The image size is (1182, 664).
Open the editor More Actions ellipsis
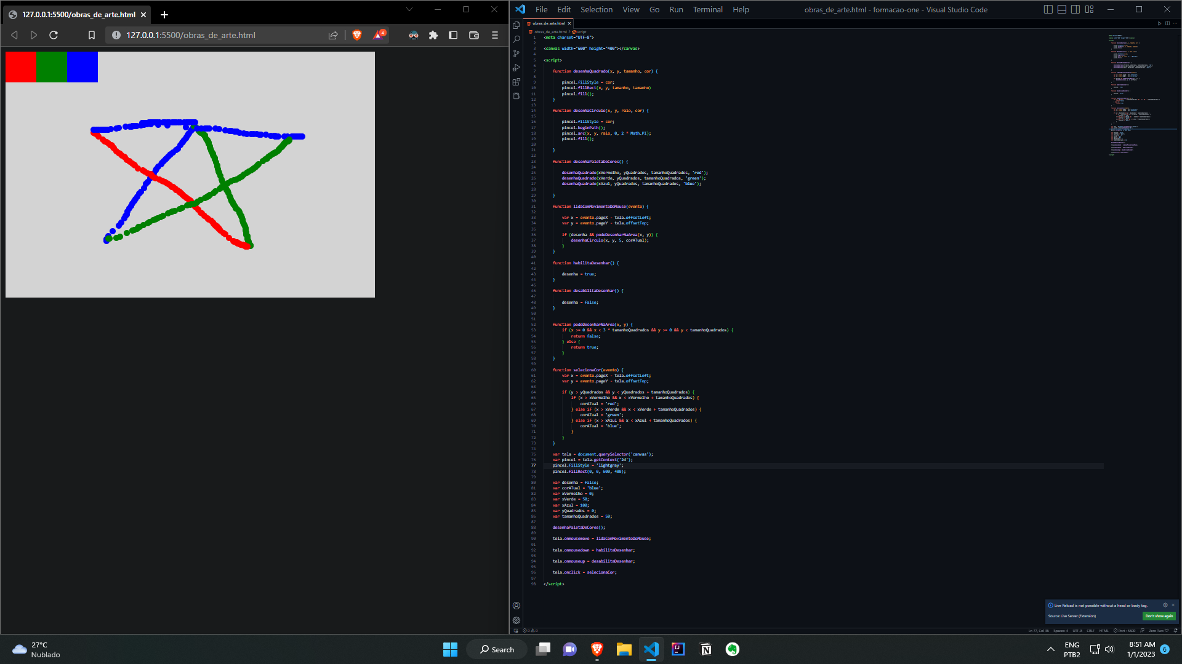[1175, 23]
